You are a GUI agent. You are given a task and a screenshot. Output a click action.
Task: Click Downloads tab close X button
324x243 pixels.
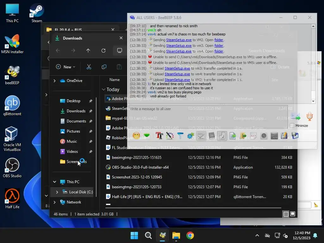pyautogui.click(x=121, y=38)
